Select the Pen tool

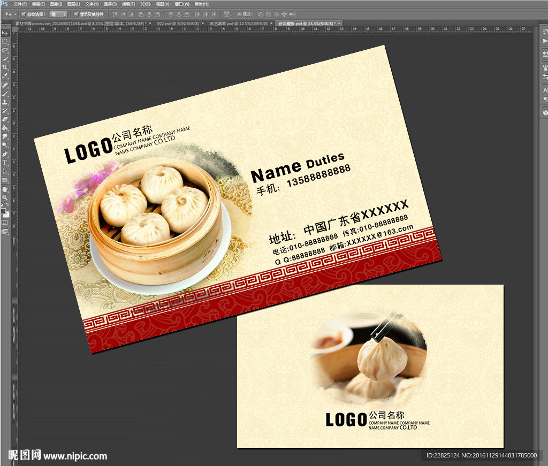[4, 154]
